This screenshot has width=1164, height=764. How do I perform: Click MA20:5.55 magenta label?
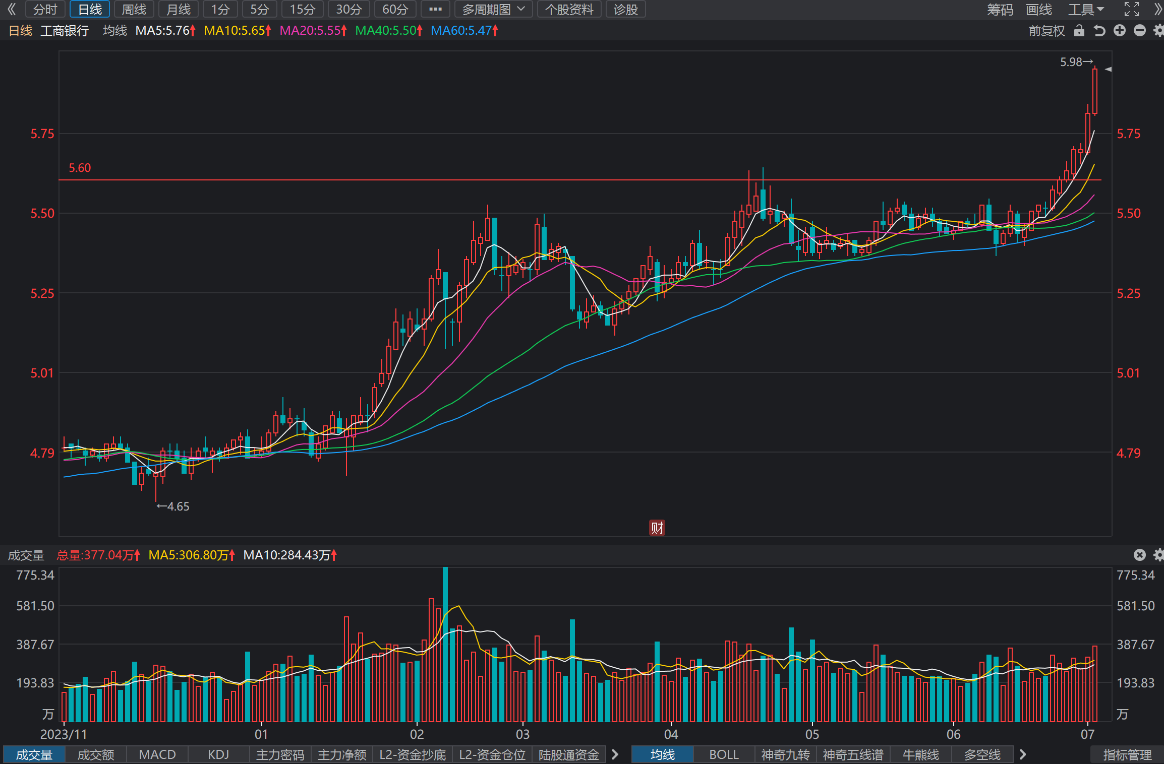(313, 31)
